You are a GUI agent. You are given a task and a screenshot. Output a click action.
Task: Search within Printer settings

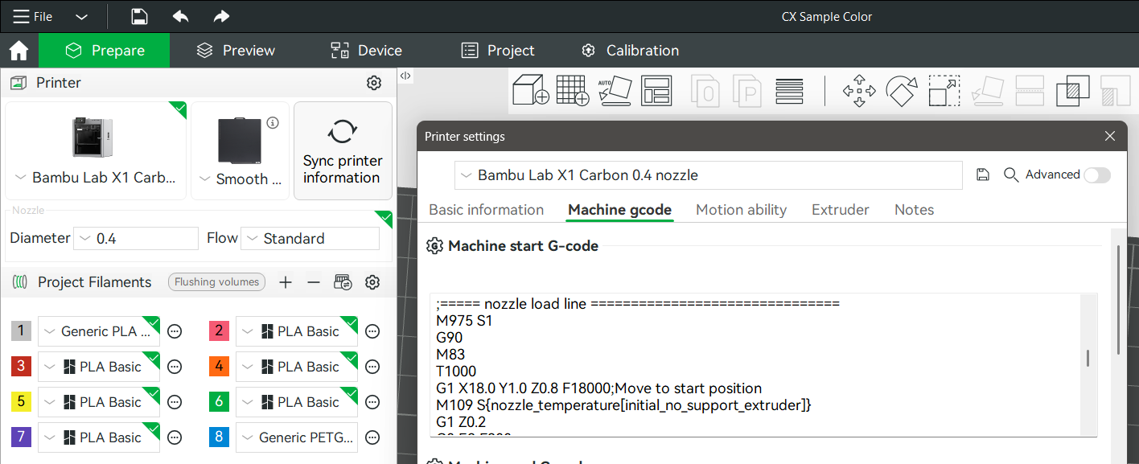(x=1011, y=175)
